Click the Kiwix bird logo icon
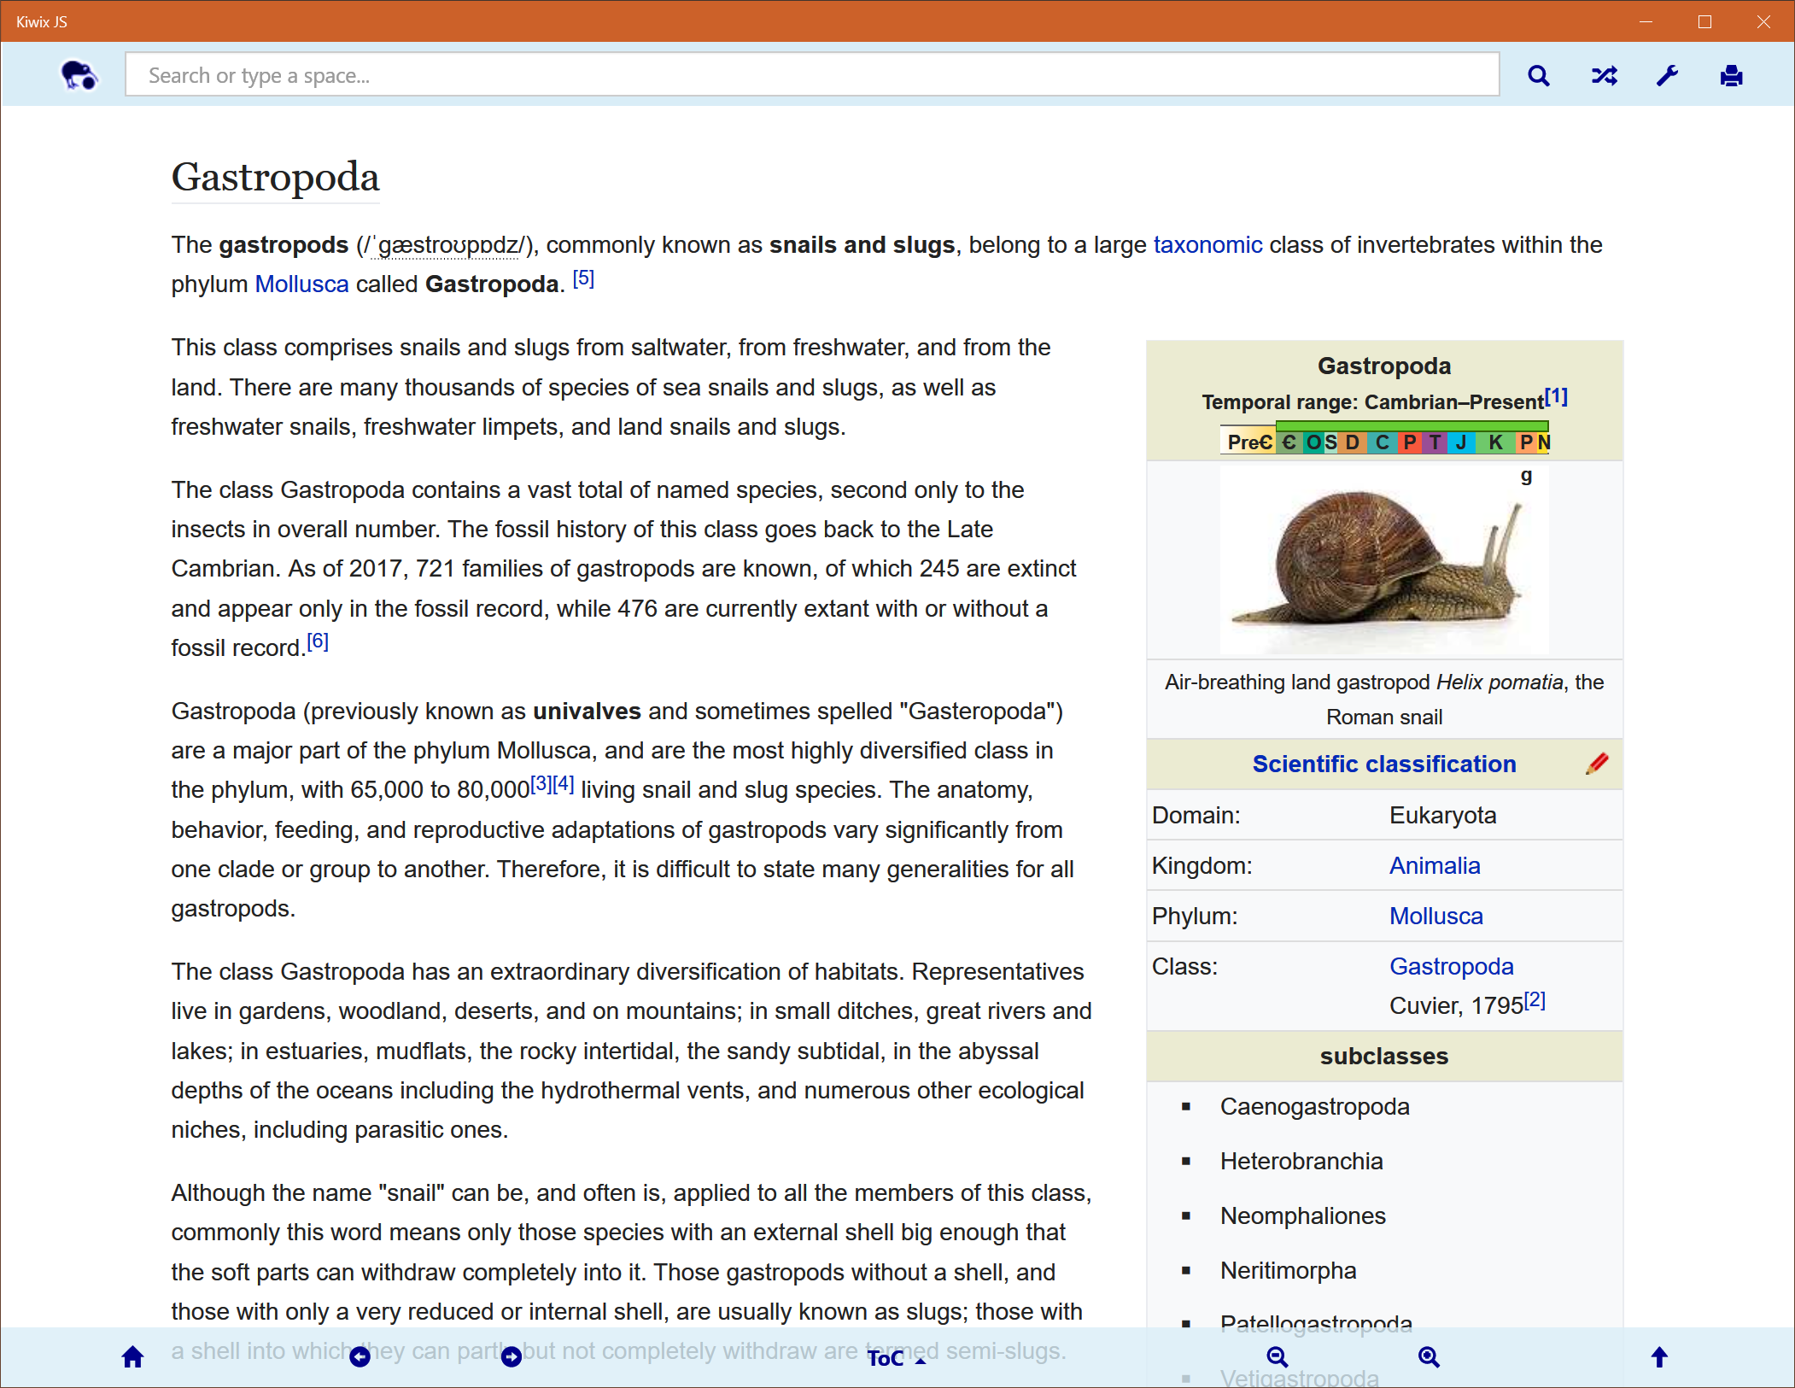Viewport: 1795px width, 1388px height. pyautogui.click(x=79, y=75)
